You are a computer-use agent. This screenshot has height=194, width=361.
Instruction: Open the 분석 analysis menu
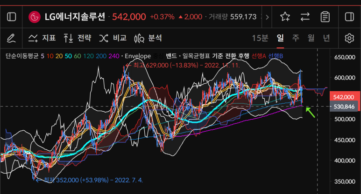coord(148,38)
